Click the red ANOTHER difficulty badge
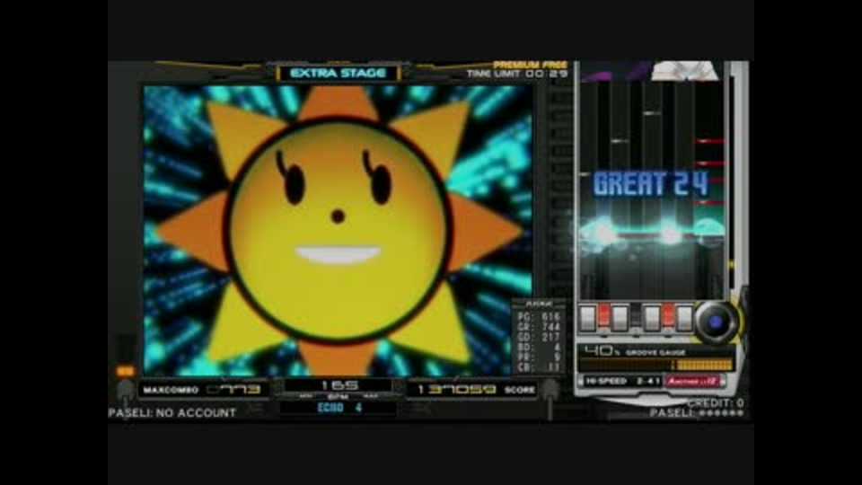 (692, 381)
